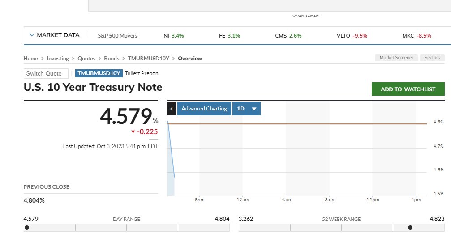This screenshot has width=451, height=237.
Task: Click the Last Updated timestamp text
Action: (x=111, y=146)
